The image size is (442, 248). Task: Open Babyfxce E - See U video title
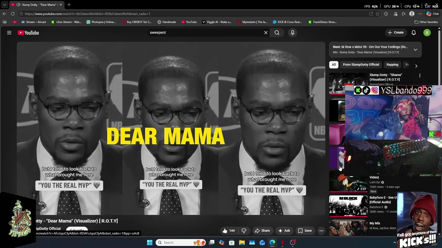coord(383,200)
